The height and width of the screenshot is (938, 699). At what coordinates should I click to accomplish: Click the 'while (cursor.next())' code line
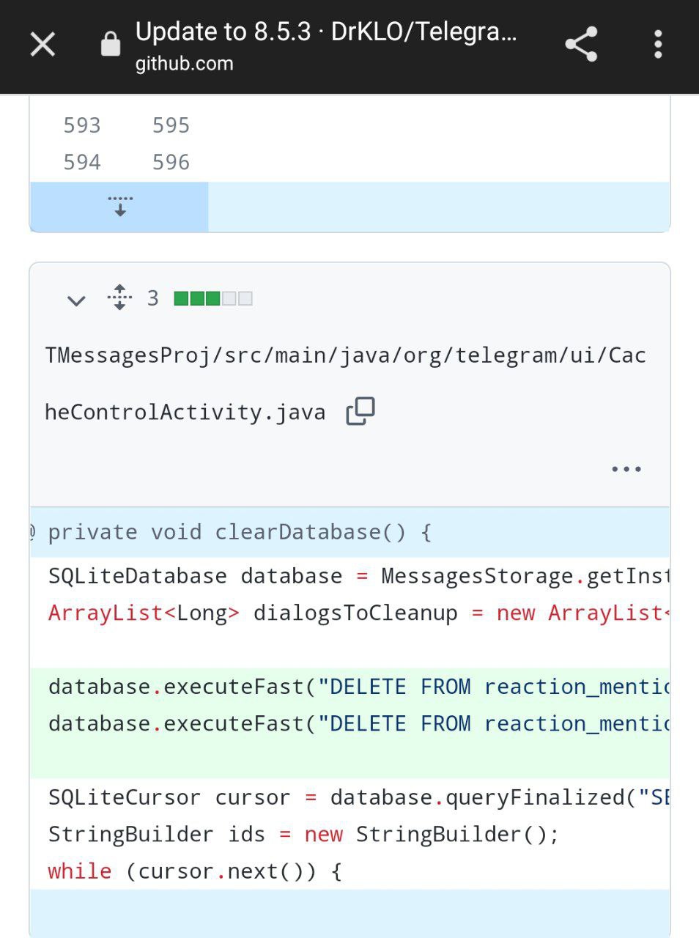(x=195, y=871)
